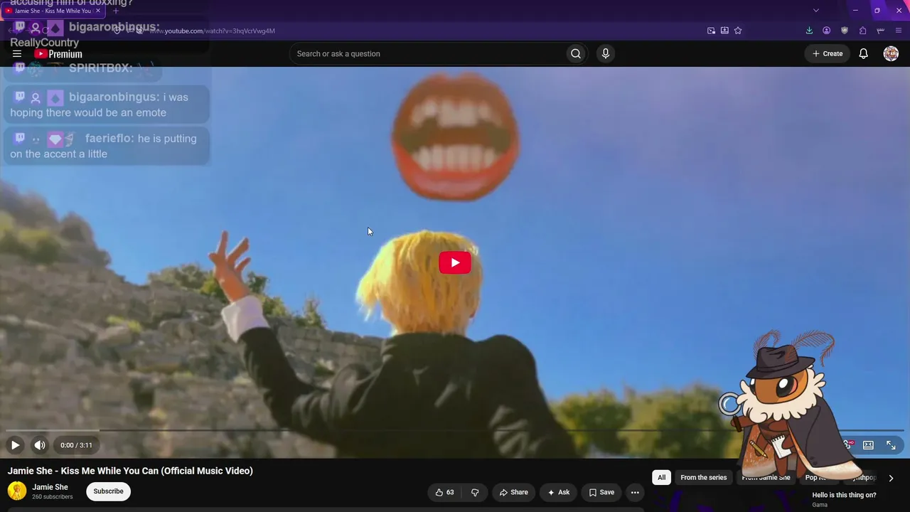Image resolution: width=910 pixels, height=512 pixels.
Task: Click the 260 subscribers count text
Action: click(52, 496)
